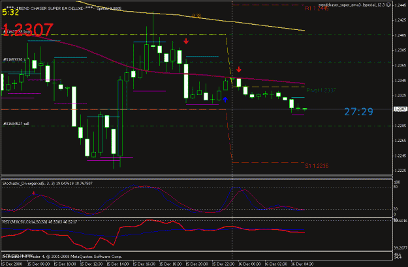Select the red down arrow above 18:30 candles

tap(186, 41)
